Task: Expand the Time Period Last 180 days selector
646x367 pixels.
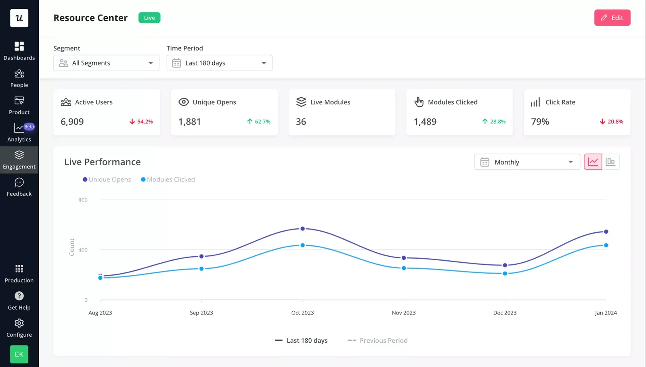Action: tap(219, 63)
